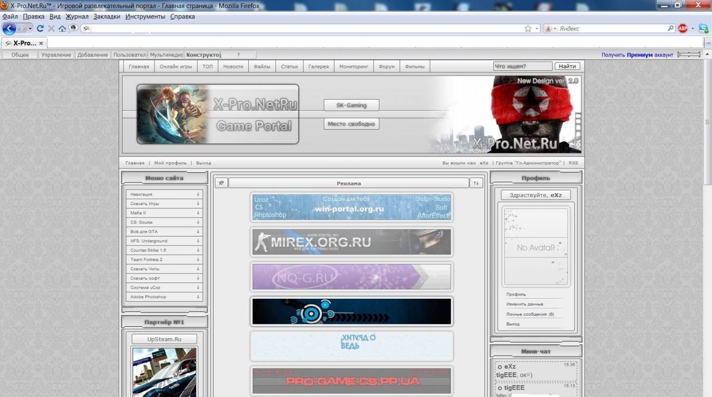Reload the page with the refresh icon

click(40, 28)
